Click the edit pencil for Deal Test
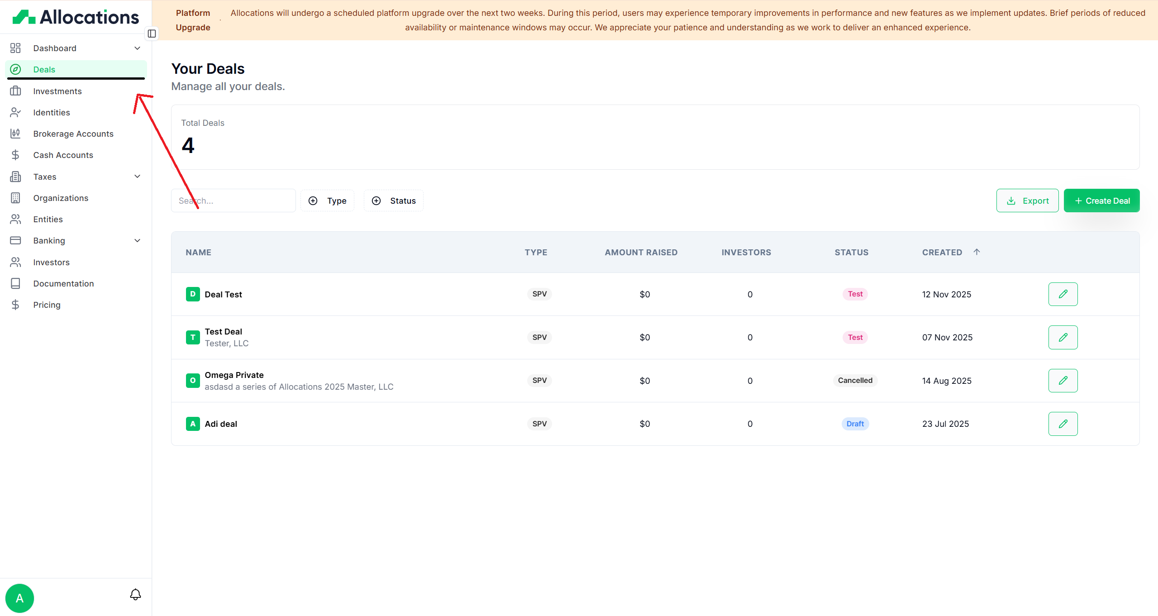 (x=1063, y=294)
